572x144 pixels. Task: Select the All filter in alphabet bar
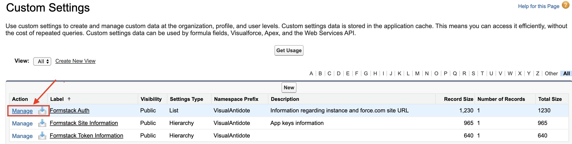coord(566,74)
